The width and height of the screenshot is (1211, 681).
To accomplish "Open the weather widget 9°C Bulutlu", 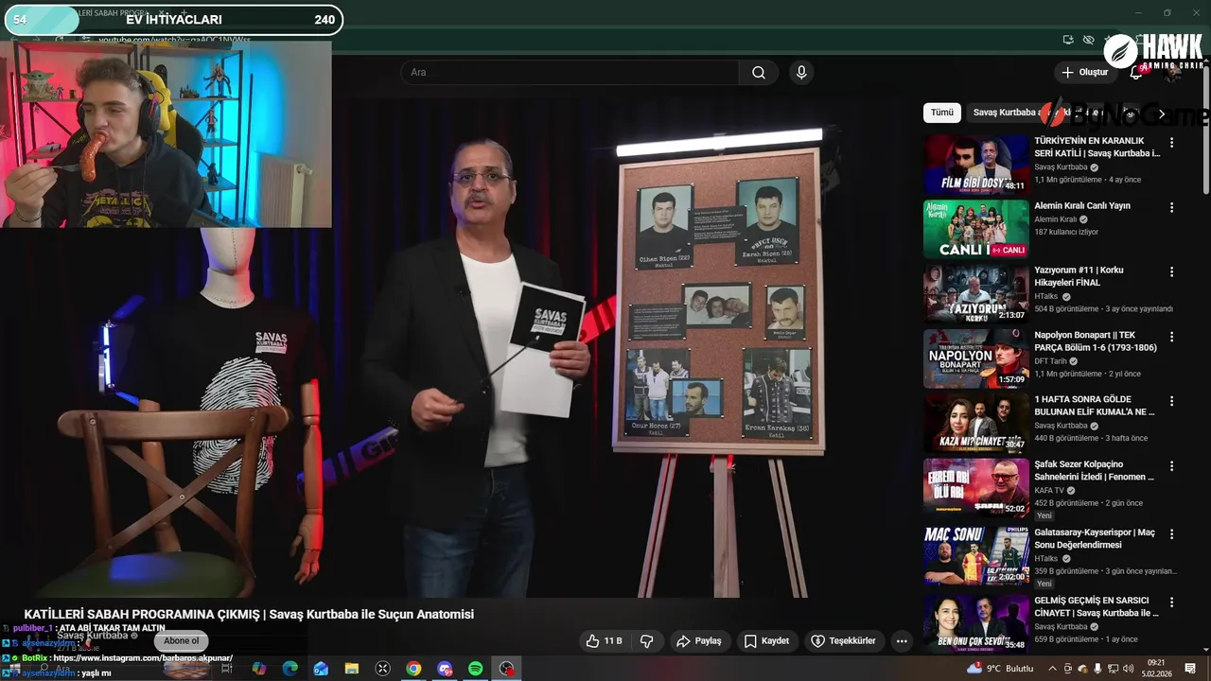I will 1000,669.
